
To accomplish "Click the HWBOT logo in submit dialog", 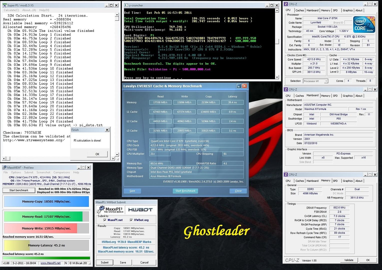I will click(140, 209).
